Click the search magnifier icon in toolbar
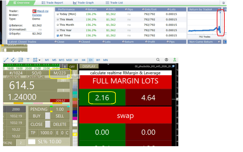 coord(158,60)
